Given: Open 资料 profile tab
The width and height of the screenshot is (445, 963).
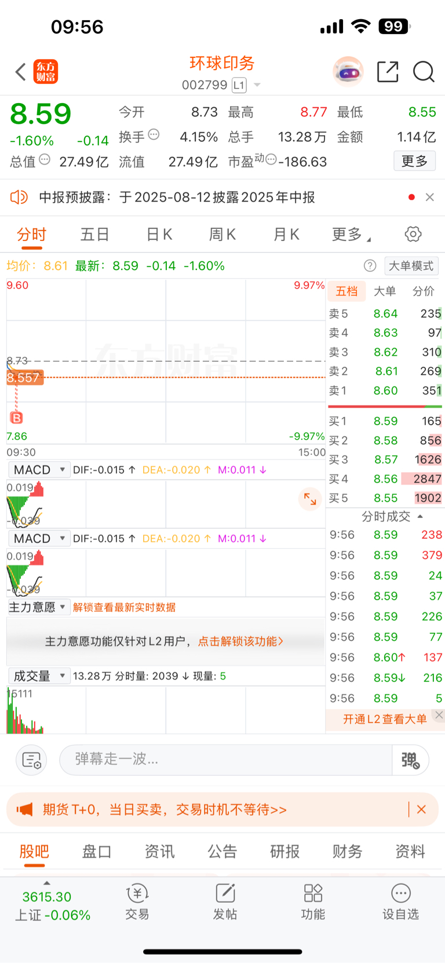Looking at the screenshot, I should pos(410,852).
